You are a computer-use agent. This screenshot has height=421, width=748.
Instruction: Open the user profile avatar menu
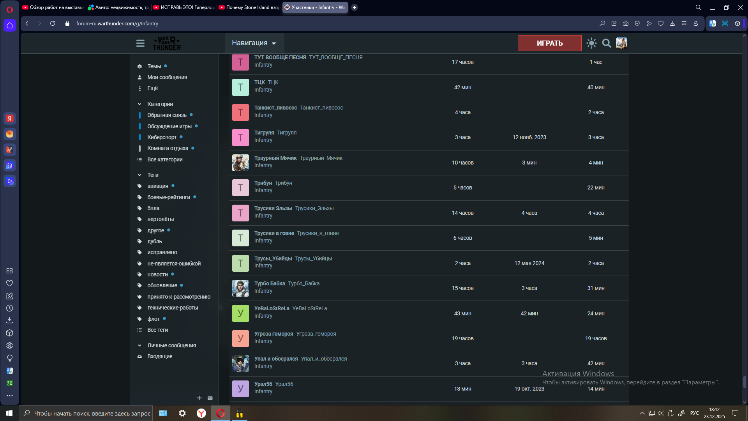[x=621, y=43]
